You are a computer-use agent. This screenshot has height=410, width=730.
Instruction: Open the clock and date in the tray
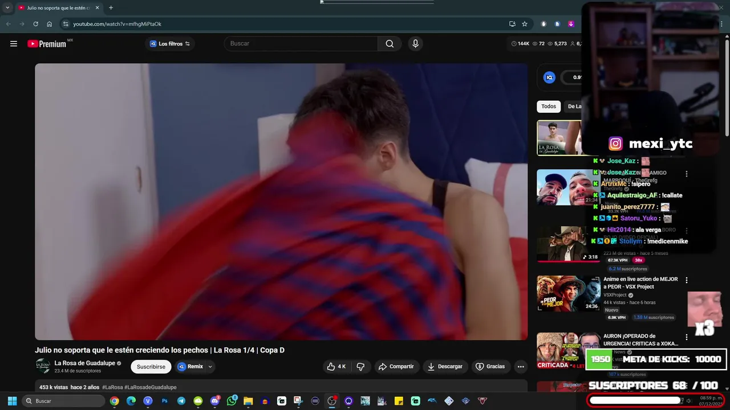[x=711, y=400]
